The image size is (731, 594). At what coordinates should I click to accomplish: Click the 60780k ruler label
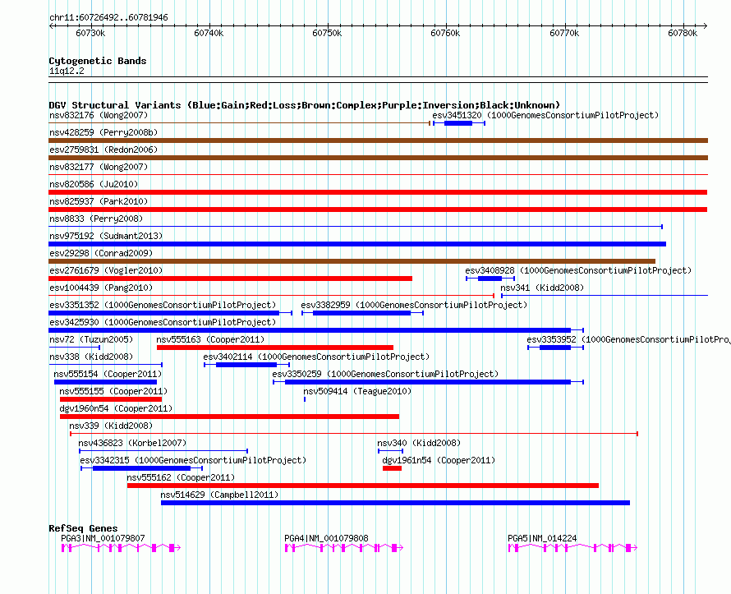click(x=683, y=33)
